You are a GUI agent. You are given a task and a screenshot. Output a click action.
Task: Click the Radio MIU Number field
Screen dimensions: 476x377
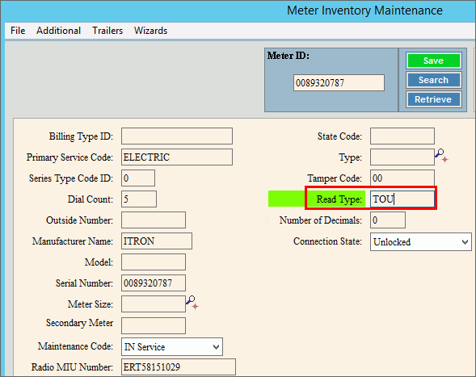point(179,367)
